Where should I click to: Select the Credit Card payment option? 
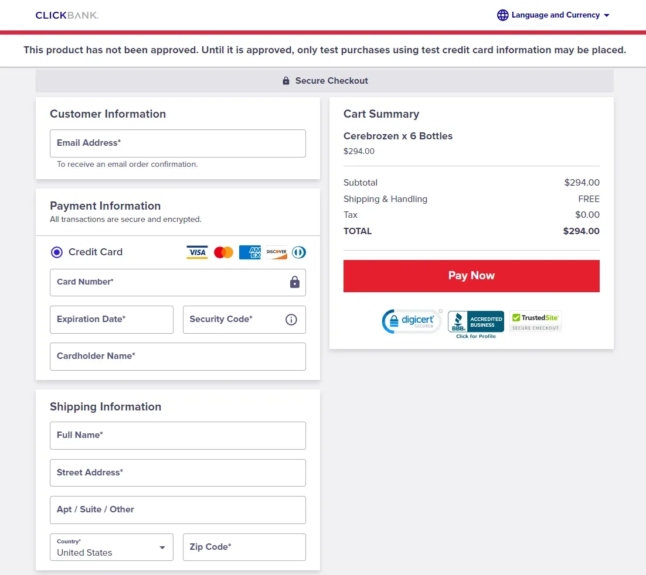[x=56, y=252]
